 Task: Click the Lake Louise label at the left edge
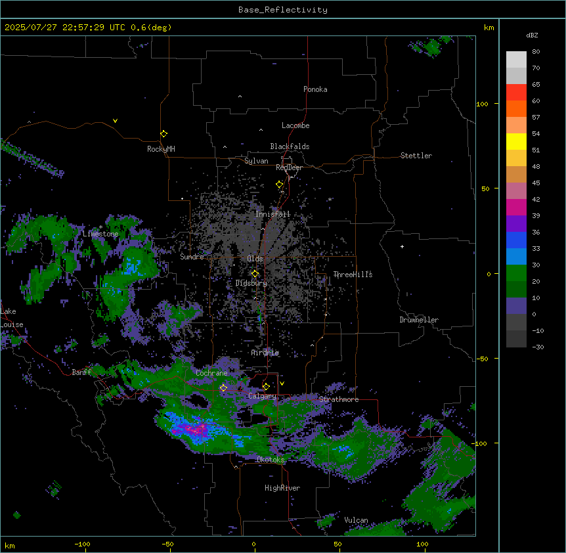tap(11, 318)
